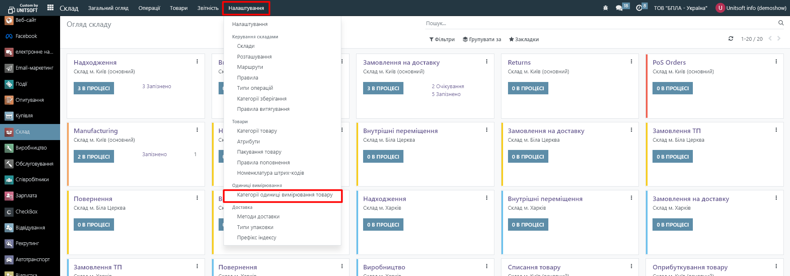Click the bug debug icon in top bar
The image size is (790, 276).
click(605, 8)
